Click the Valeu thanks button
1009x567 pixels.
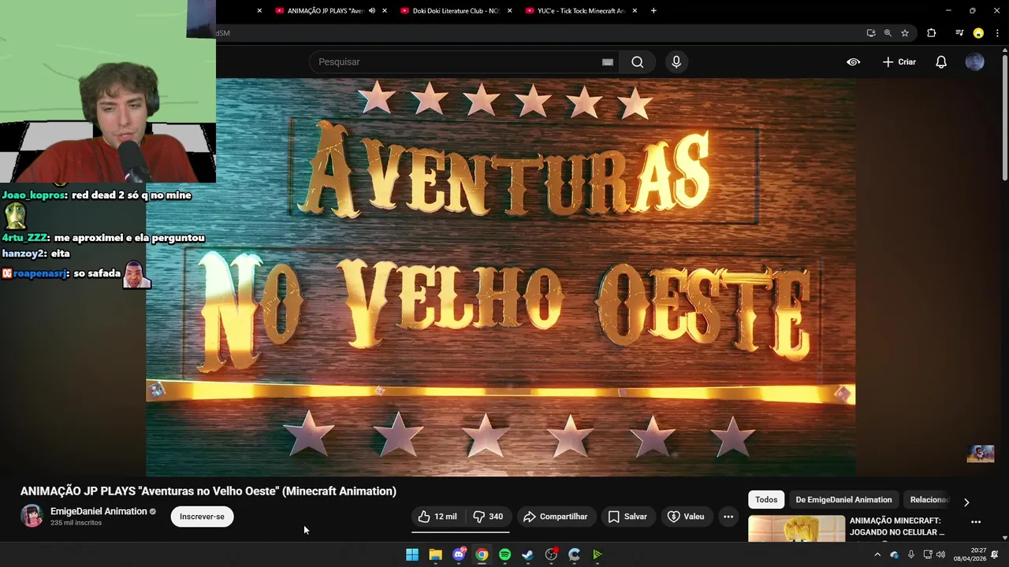click(x=686, y=517)
